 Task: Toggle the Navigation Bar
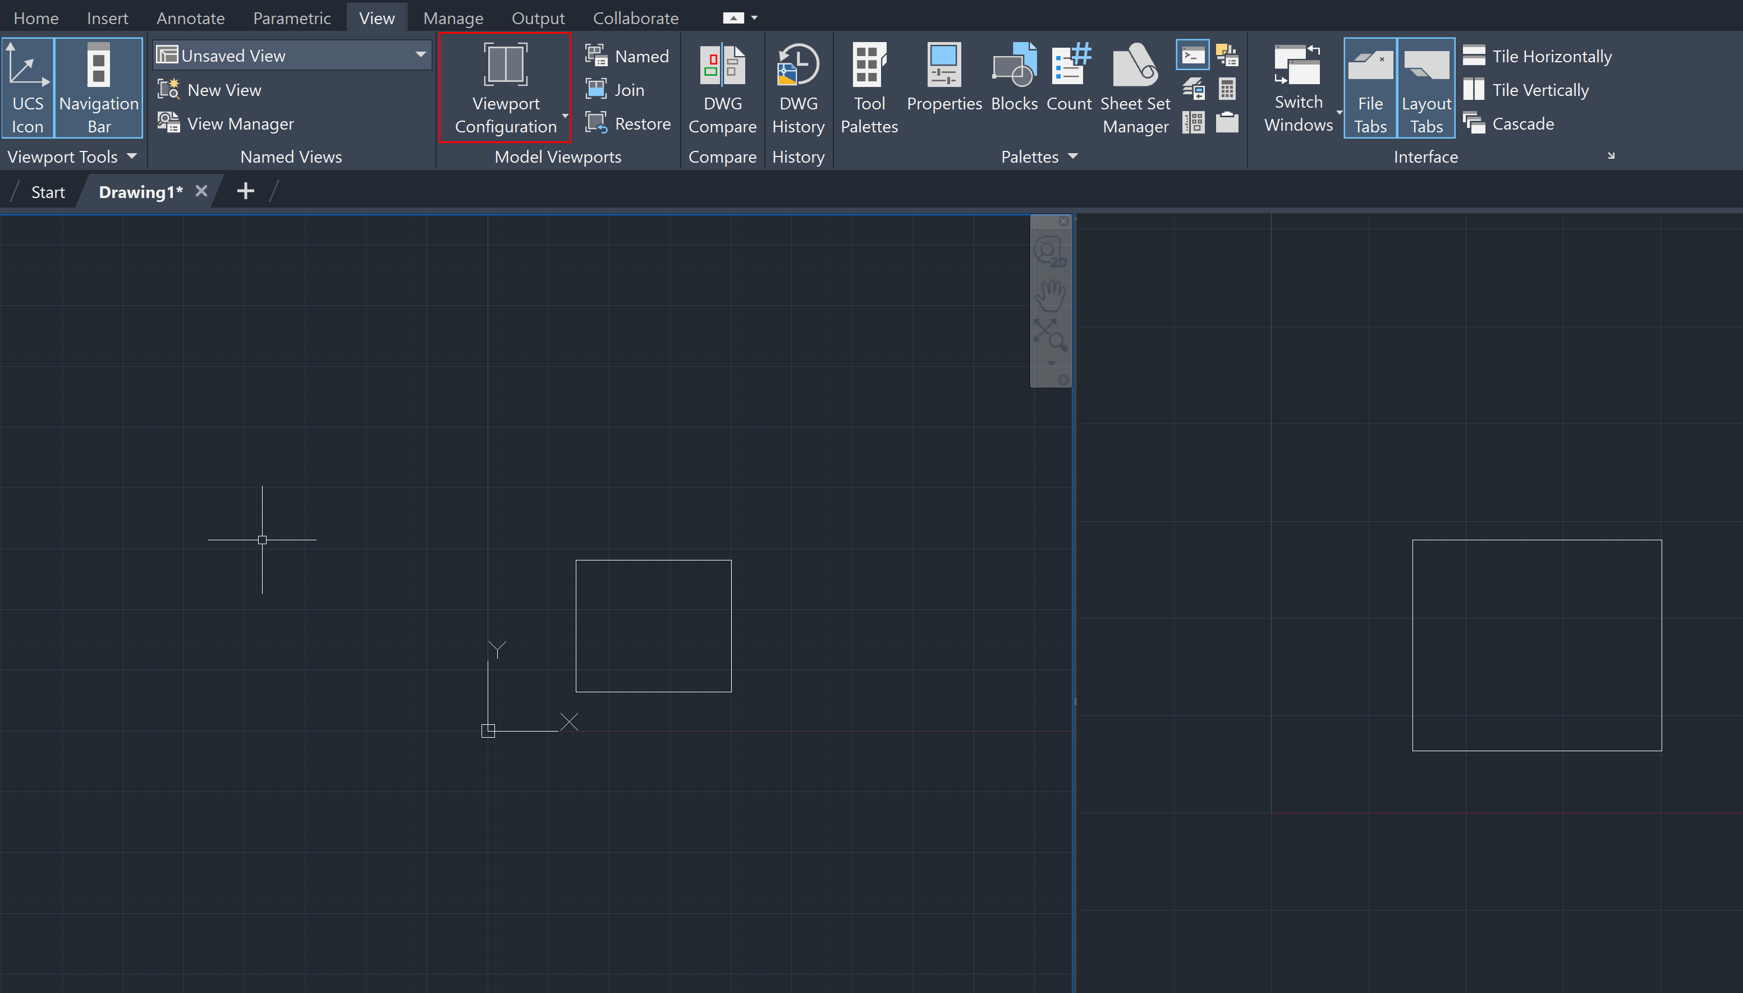click(98, 88)
